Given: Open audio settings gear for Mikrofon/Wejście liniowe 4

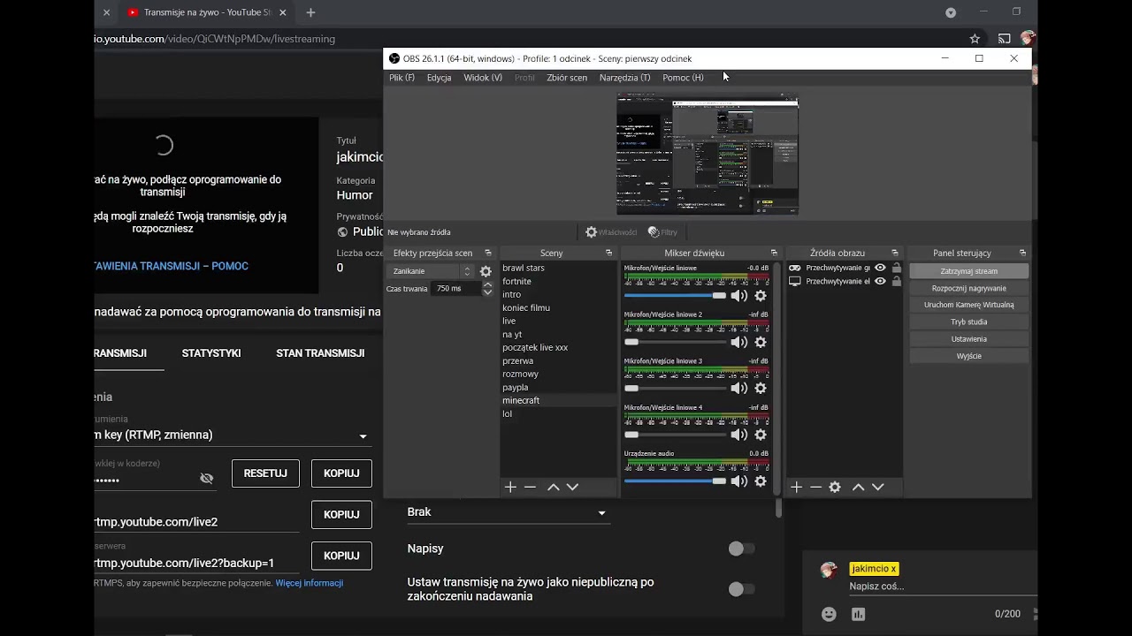Looking at the screenshot, I should pyautogui.click(x=760, y=435).
